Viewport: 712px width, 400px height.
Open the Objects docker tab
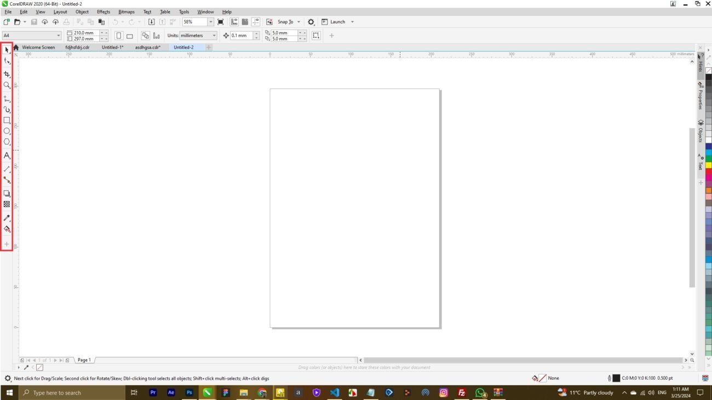click(700, 131)
